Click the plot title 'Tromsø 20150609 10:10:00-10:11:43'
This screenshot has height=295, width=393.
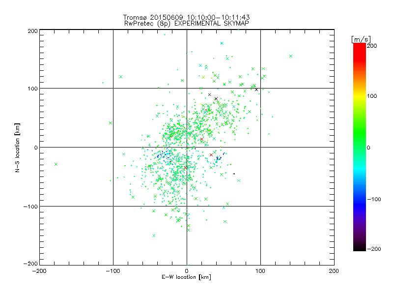pyautogui.click(x=186, y=17)
